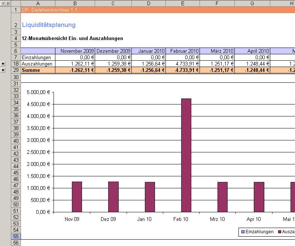Screen dimensions: 295x246
Task: Click row 29 header
Action: click(16, 70)
